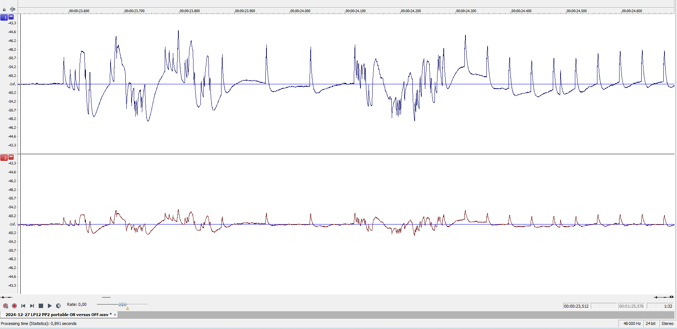Collapse channel 1 with blue minus button
677x329 pixels.
click(11, 17)
